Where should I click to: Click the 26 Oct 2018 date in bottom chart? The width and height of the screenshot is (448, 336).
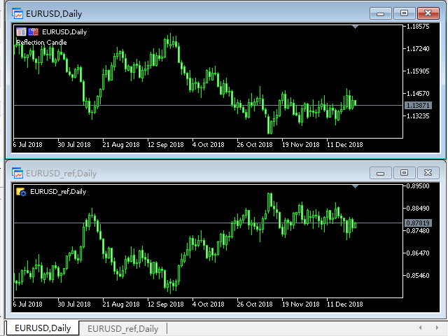pos(254,304)
